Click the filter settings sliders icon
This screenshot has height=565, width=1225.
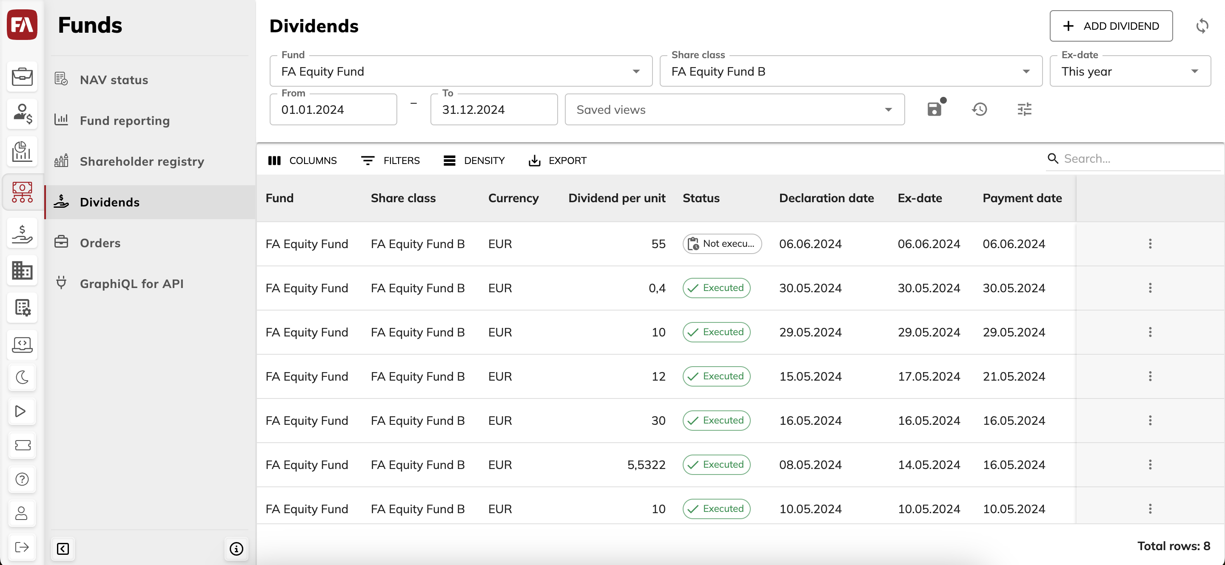coord(1025,109)
